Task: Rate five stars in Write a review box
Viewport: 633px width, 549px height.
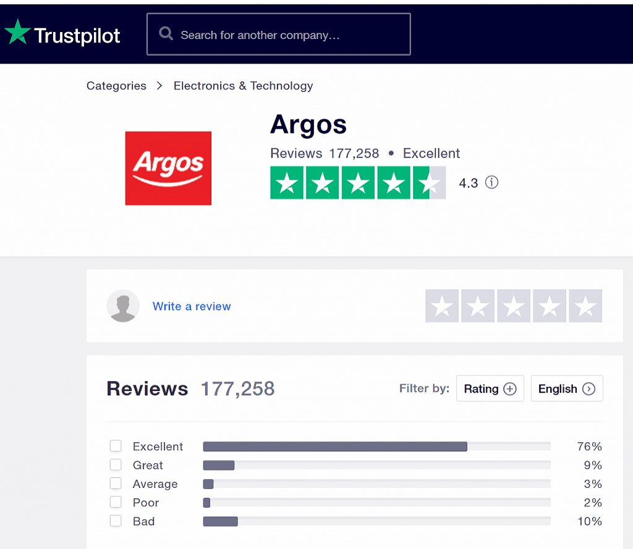Action: [585, 306]
